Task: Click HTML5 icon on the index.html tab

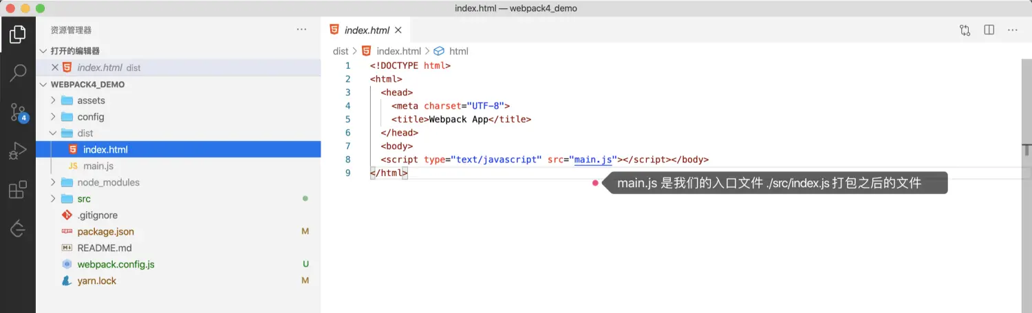Action: pyautogui.click(x=334, y=30)
